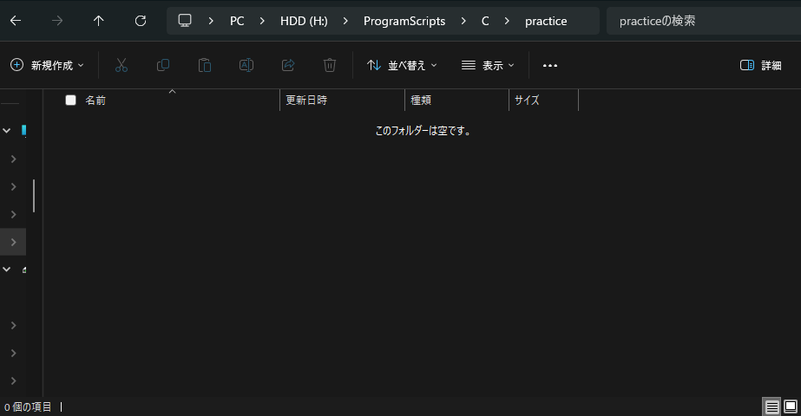Image resolution: width=801 pixels, height=416 pixels.
Task: Switch to details list view icon in status bar
Action: [771, 406]
